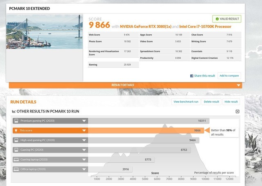Click the Essentials score row
Viewport: 262px width, 186px height.
pos(216,51)
